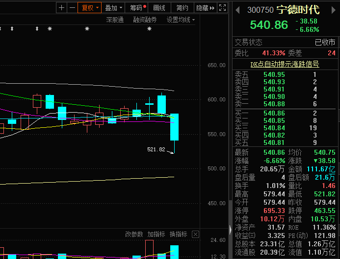Click the 500.00 price axis label

(216, 168)
